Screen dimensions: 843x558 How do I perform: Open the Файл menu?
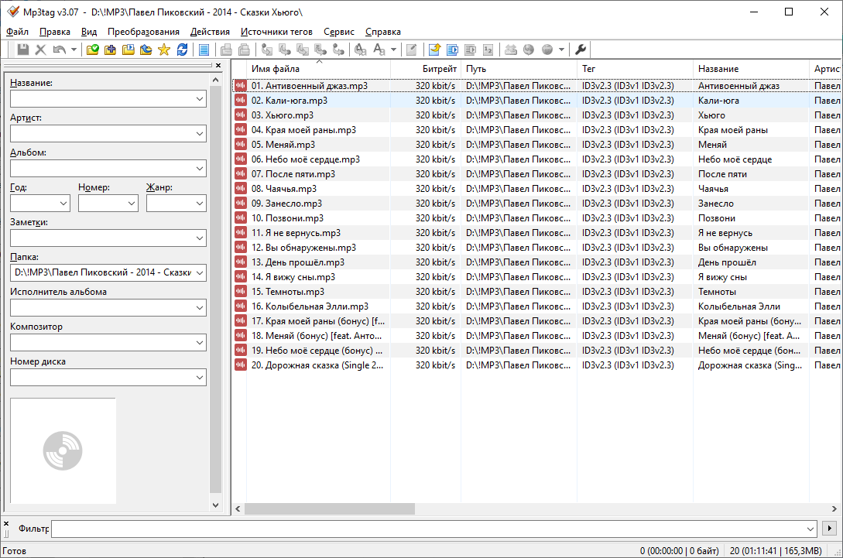(x=17, y=32)
